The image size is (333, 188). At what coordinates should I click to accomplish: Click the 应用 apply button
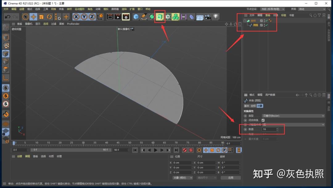click(x=231, y=178)
